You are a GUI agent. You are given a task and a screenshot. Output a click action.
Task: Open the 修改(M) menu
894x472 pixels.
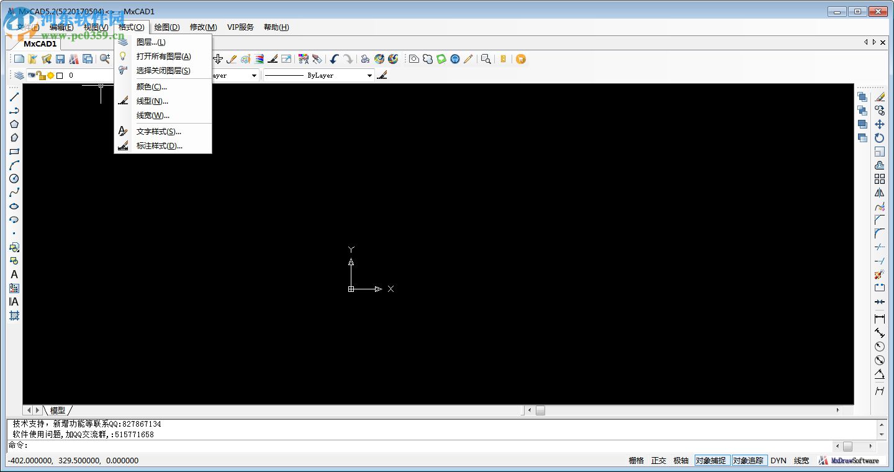204,27
